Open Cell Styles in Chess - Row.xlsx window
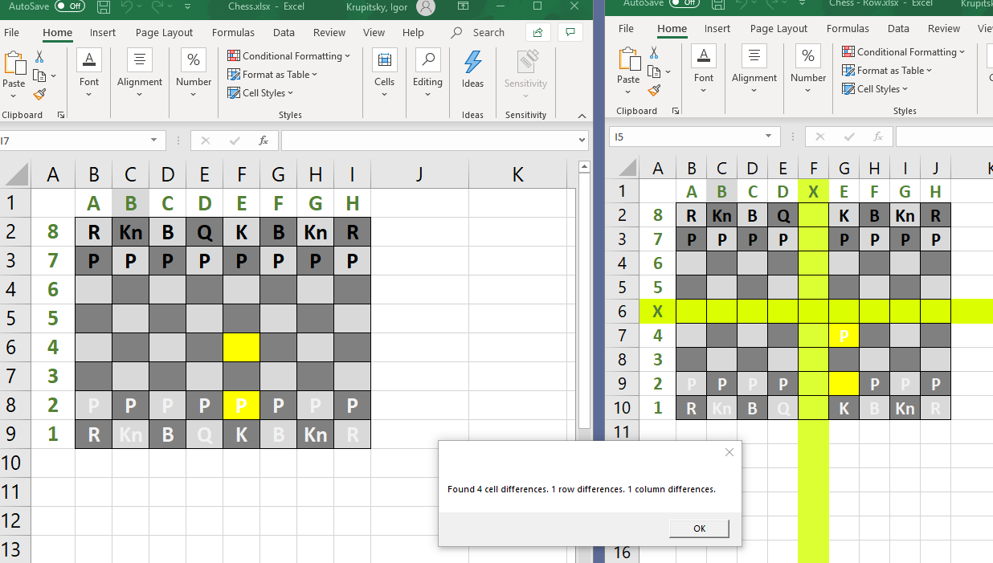This screenshot has height=563, width=993. tap(876, 89)
